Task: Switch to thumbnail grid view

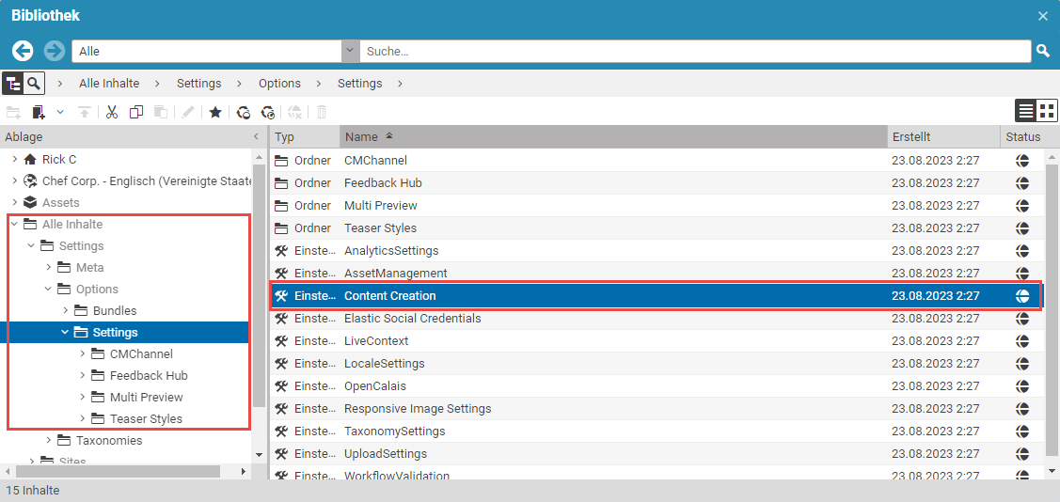Action: 1047,111
